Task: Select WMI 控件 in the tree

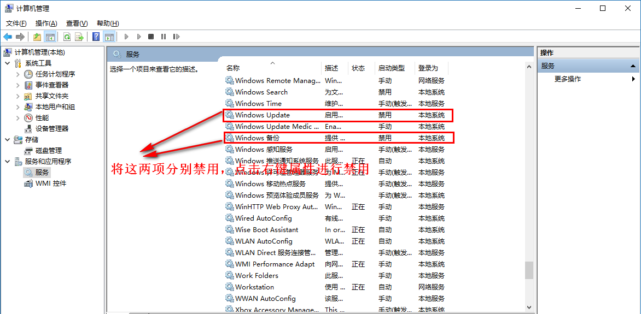Action: point(51,183)
